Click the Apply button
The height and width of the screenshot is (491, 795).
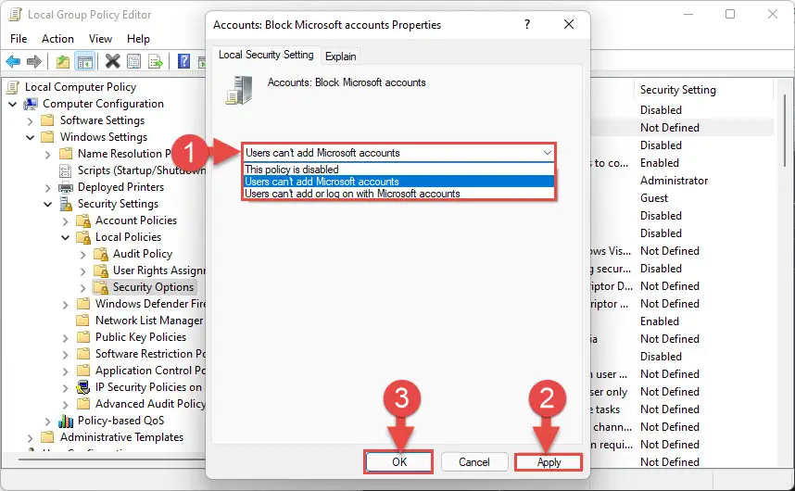click(549, 462)
